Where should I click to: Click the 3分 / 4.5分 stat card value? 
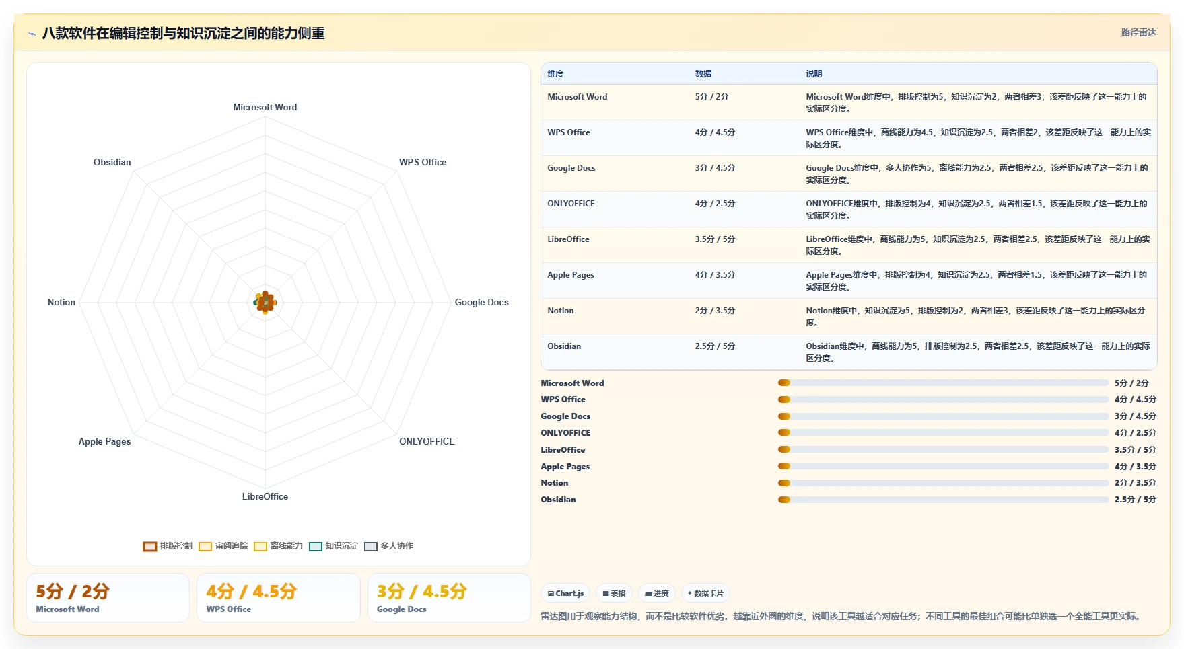(422, 591)
